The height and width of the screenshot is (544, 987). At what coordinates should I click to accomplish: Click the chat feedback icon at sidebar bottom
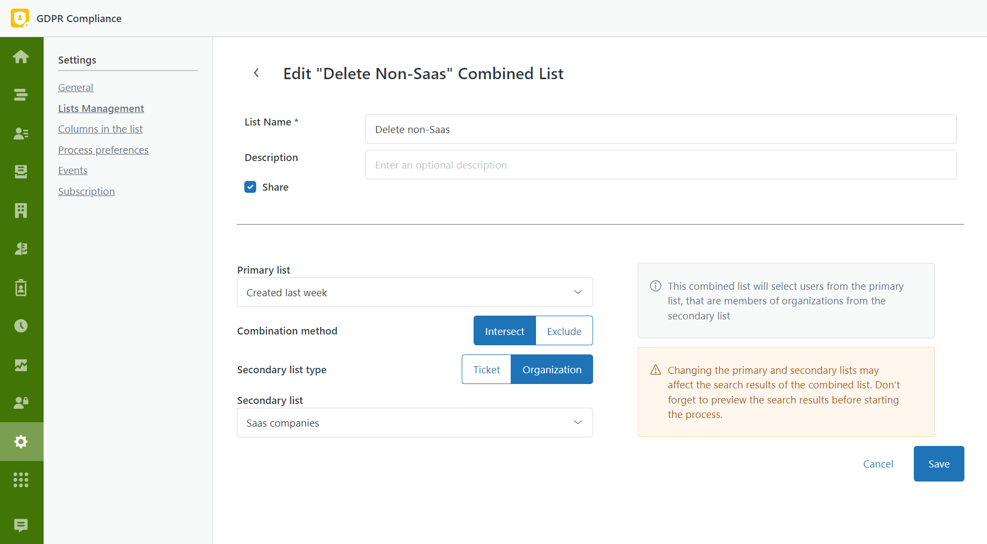(x=21, y=525)
